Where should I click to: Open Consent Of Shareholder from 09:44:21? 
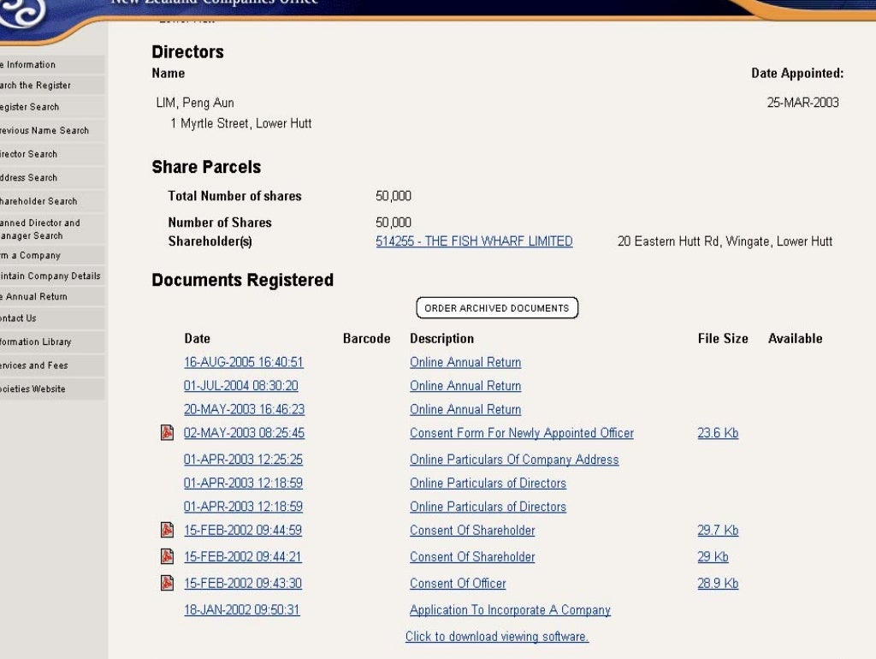[472, 556]
